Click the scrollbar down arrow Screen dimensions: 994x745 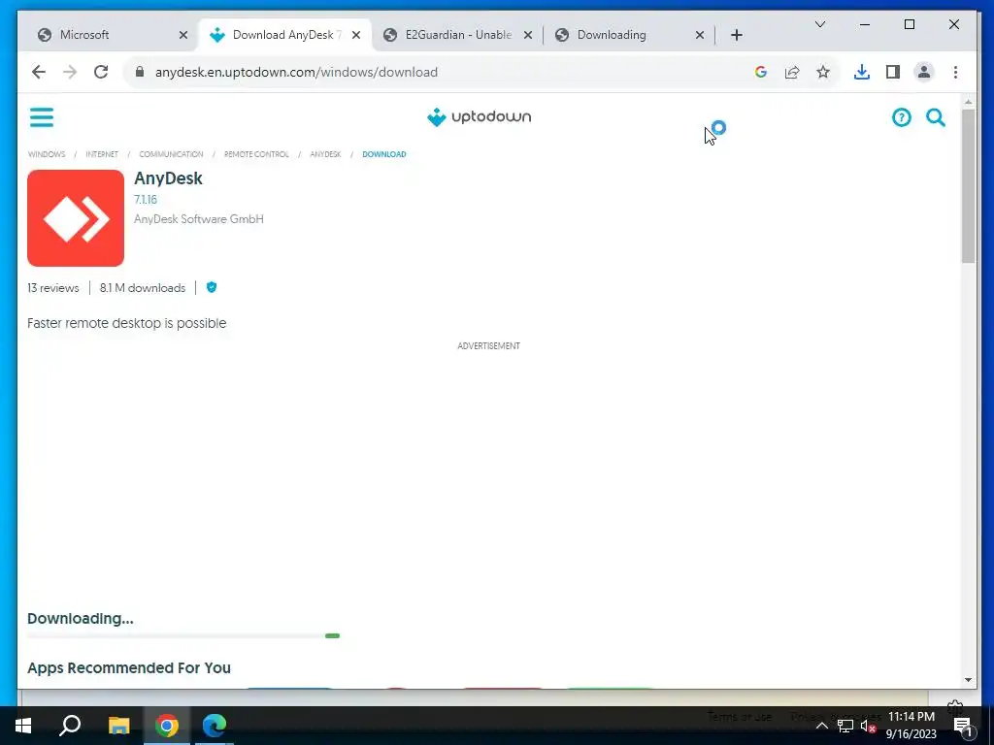[x=968, y=680]
